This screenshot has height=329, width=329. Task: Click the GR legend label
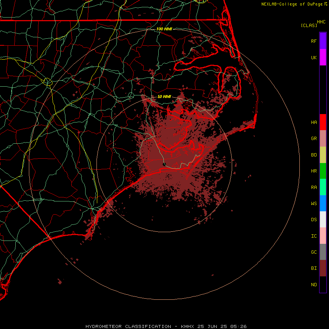click(314, 139)
